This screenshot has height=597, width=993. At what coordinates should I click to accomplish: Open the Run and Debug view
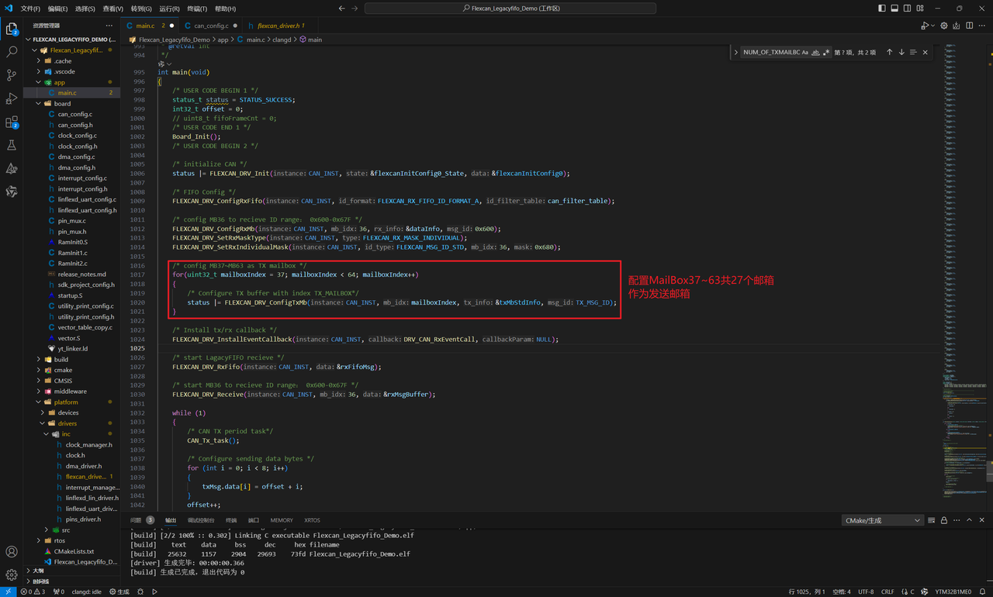(x=12, y=98)
